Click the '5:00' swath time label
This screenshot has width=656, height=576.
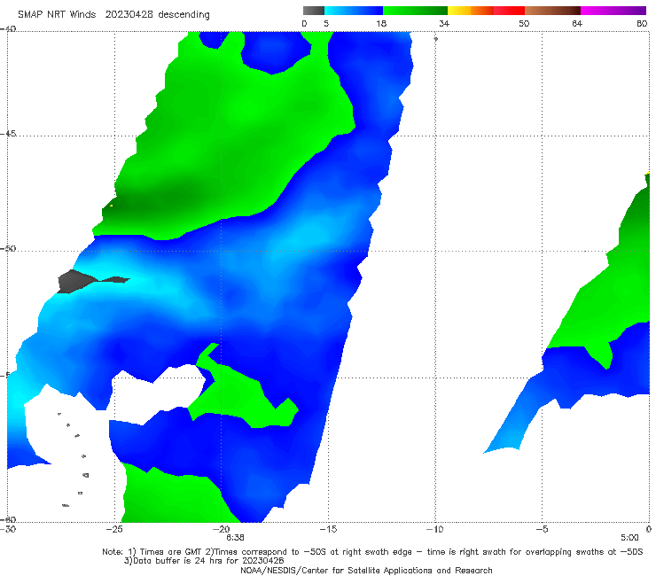[x=629, y=538]
